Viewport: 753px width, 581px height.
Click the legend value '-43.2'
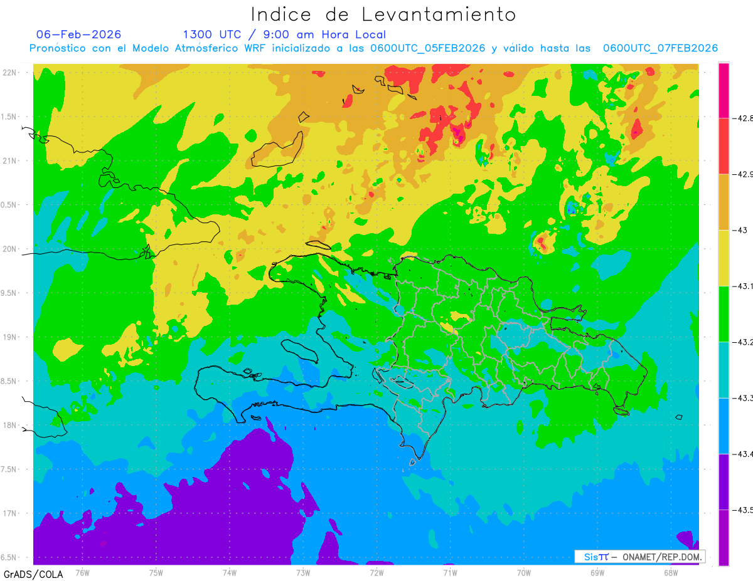742,342
